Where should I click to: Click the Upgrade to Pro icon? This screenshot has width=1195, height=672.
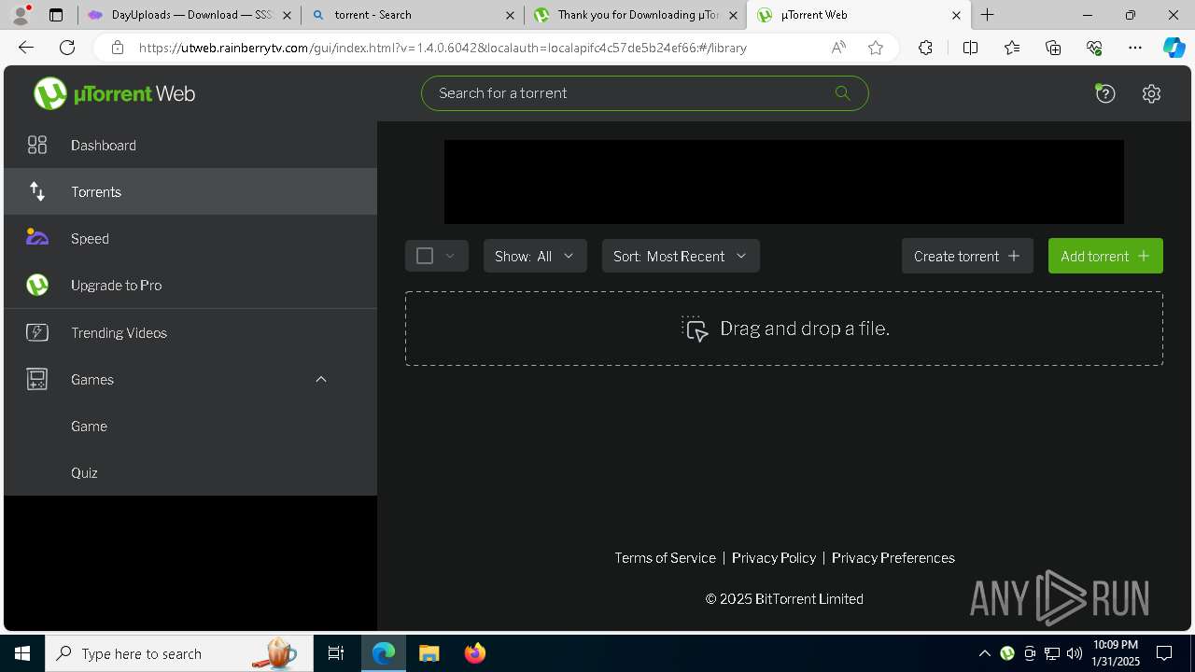click(37, 285)
